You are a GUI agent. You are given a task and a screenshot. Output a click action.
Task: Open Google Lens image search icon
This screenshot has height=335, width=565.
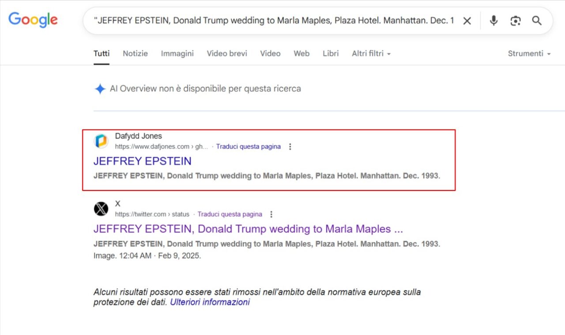515,21
